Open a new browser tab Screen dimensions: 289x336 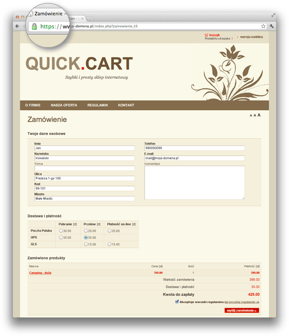point(90,19)
